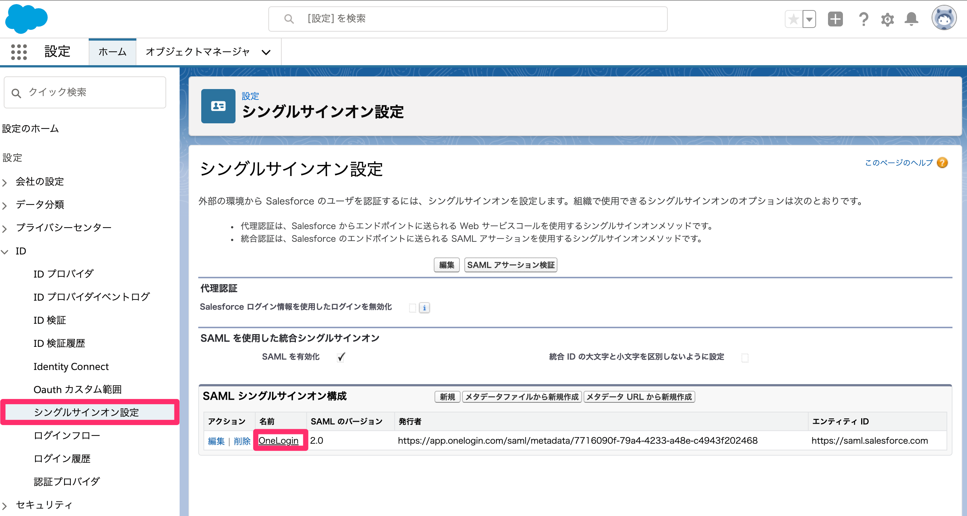967x516 pixels.
Task: Click the SAML アサーション検証 button
Action: point(511,265)
